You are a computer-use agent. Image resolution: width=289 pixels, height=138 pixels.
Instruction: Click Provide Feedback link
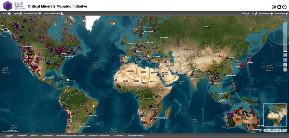click(x=136, y=136)
